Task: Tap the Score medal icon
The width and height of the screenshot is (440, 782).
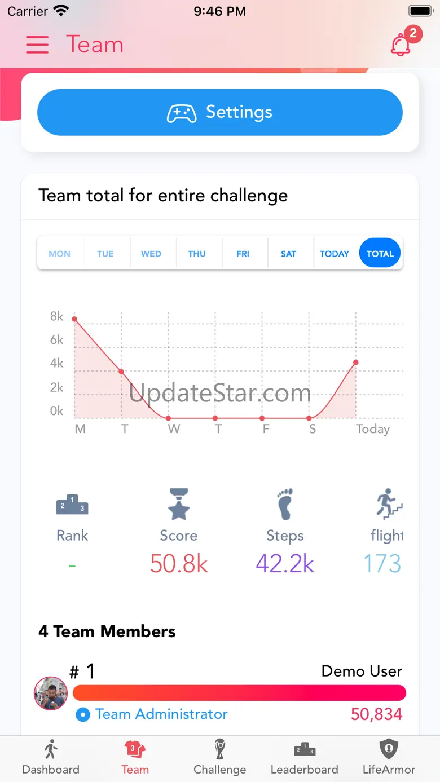Action: 178,504
